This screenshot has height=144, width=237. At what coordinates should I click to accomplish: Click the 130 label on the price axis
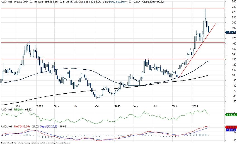click(234, 60)
